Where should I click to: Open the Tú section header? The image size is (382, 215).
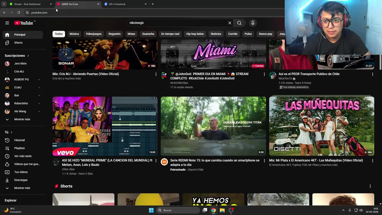pos(9,132)
